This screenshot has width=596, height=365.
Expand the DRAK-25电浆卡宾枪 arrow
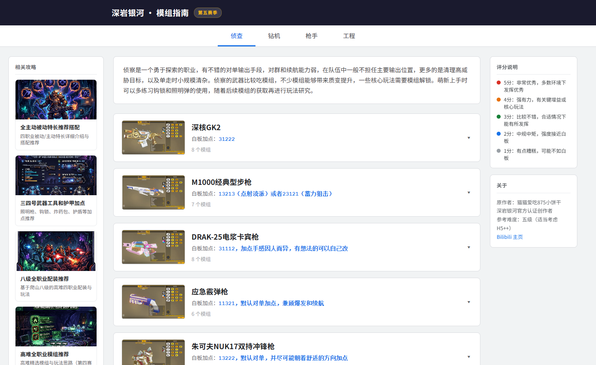(469, 248)
